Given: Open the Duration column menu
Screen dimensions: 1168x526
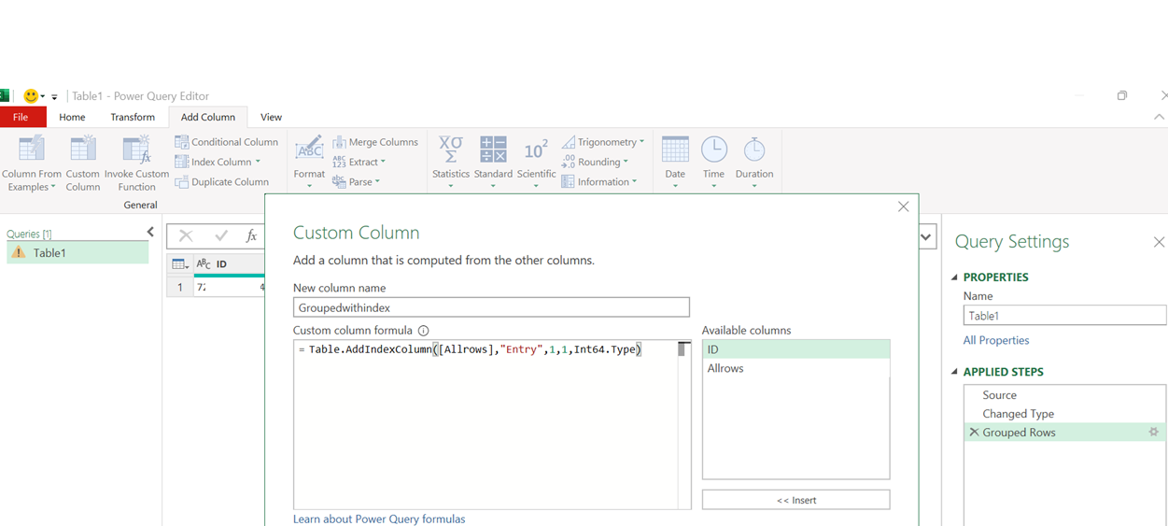Looking at the screenshot, I should point(754,163).
